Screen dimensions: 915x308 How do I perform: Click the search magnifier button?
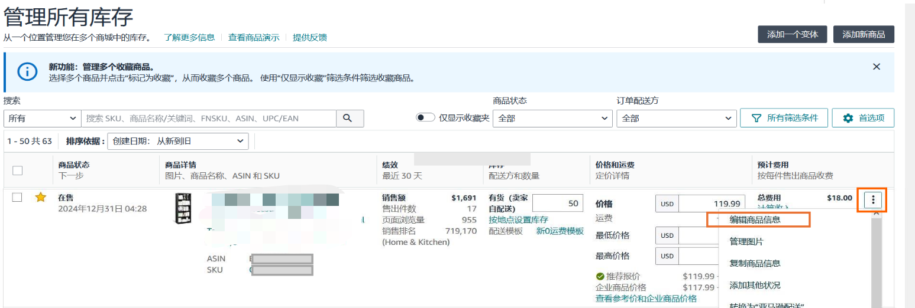pyautogui.click(x=350, y=118)
